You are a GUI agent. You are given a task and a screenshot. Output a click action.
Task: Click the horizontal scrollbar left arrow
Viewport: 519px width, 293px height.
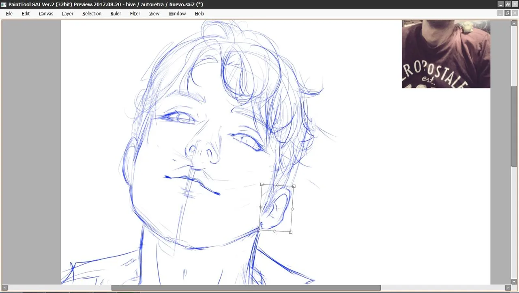coord(5,288)
